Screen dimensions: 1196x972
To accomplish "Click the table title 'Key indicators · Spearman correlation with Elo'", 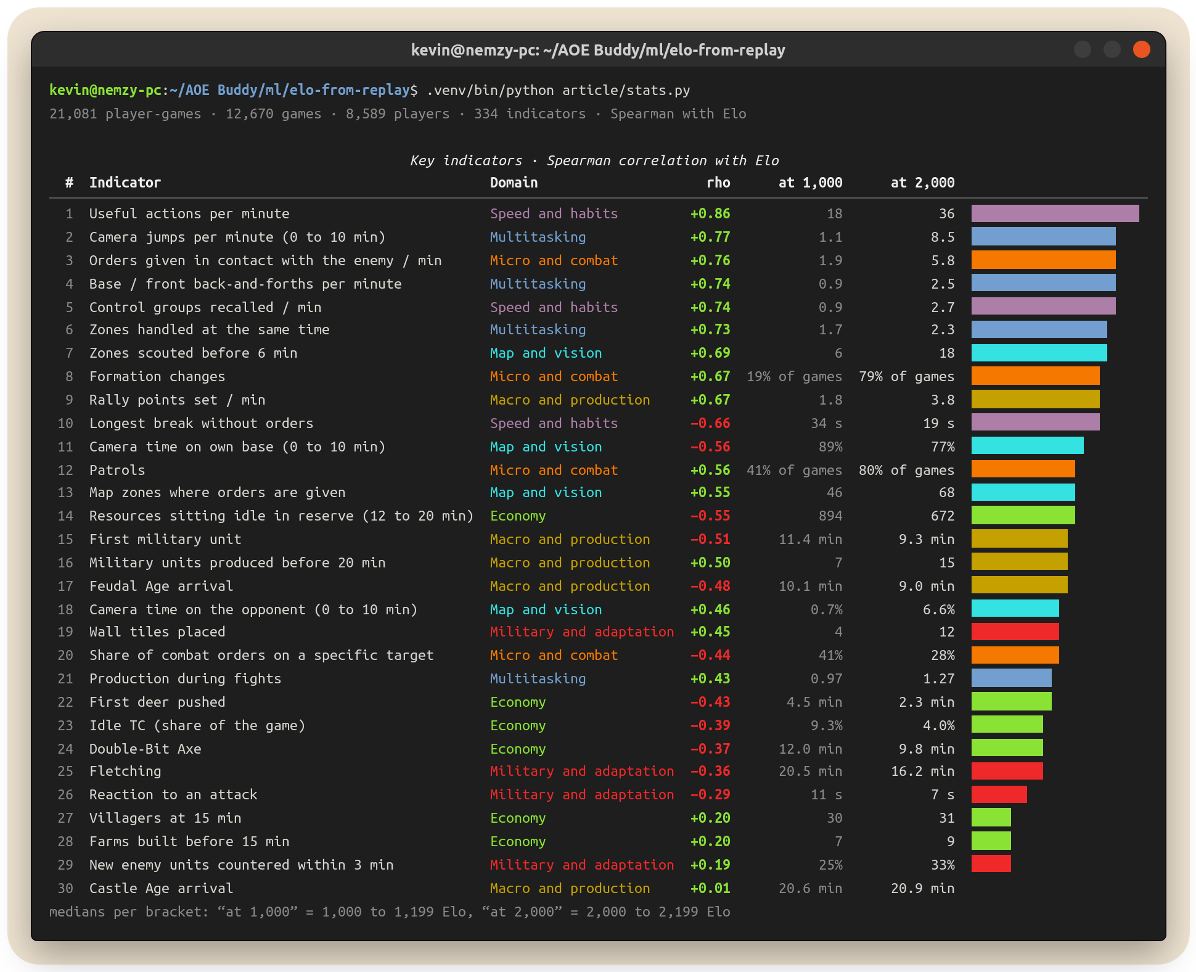I will click(594, 160).
